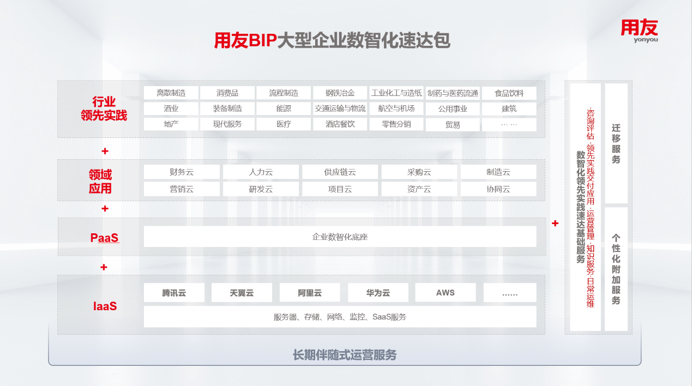This screenshot has width=692, height=386.
Task: Select the 个性化附加服务 panel
Action: pyautogui.click(x=616, y=269)
